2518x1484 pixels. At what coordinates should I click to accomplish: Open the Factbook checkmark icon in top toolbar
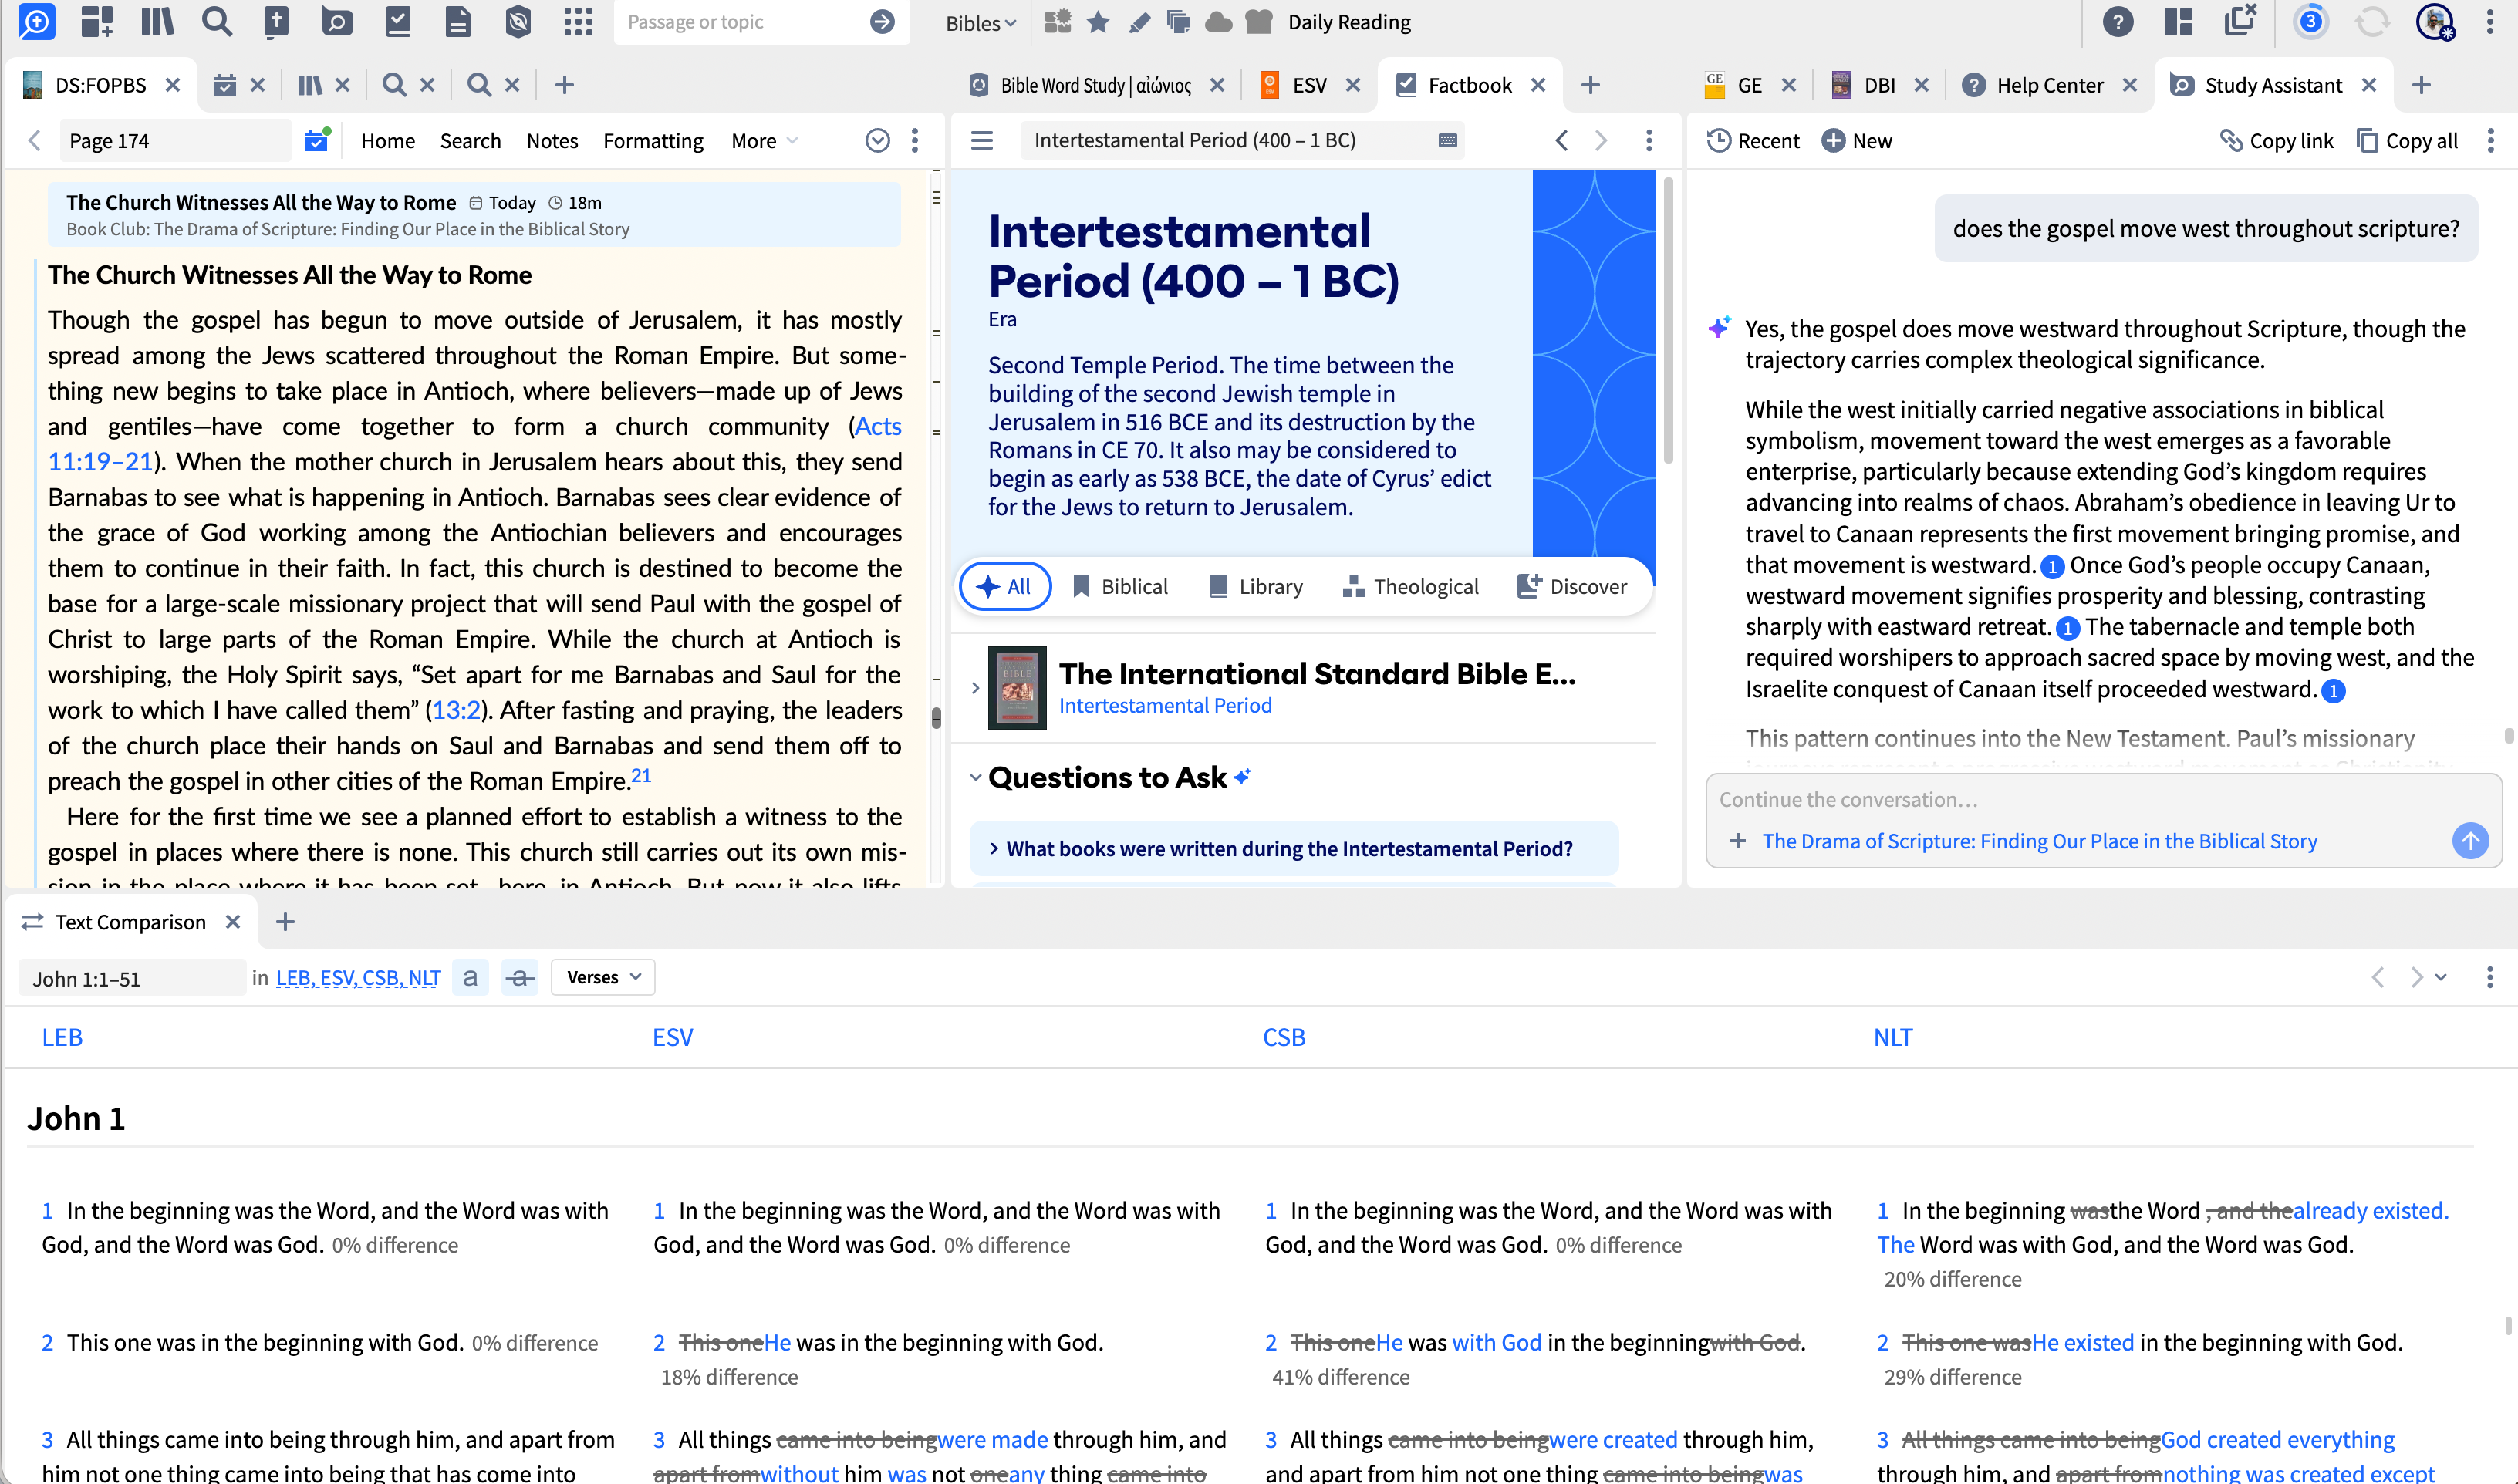pos(398,21)
